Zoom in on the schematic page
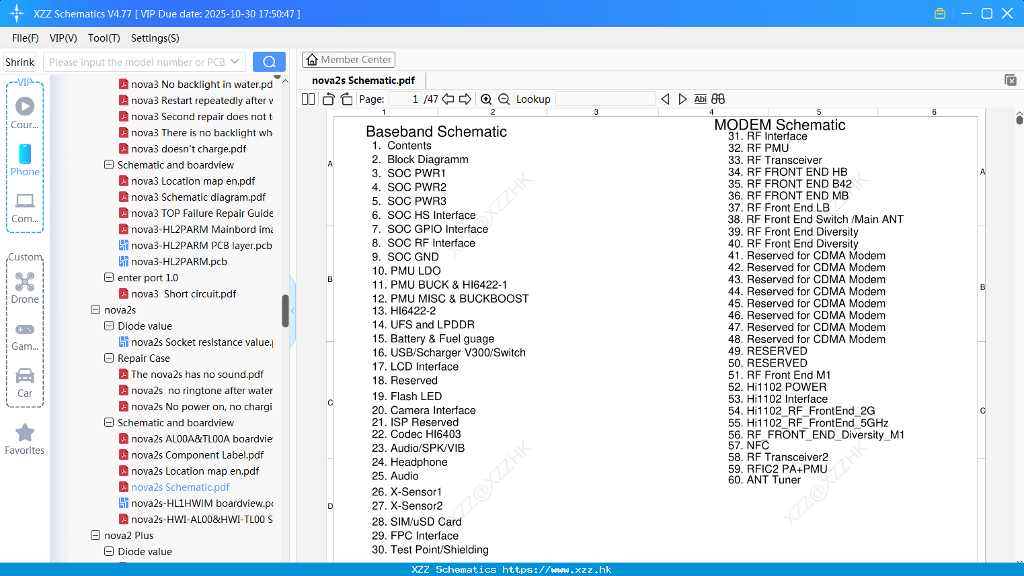The height and width of the screenshot is (576, 1024). [x=486, y=99]
